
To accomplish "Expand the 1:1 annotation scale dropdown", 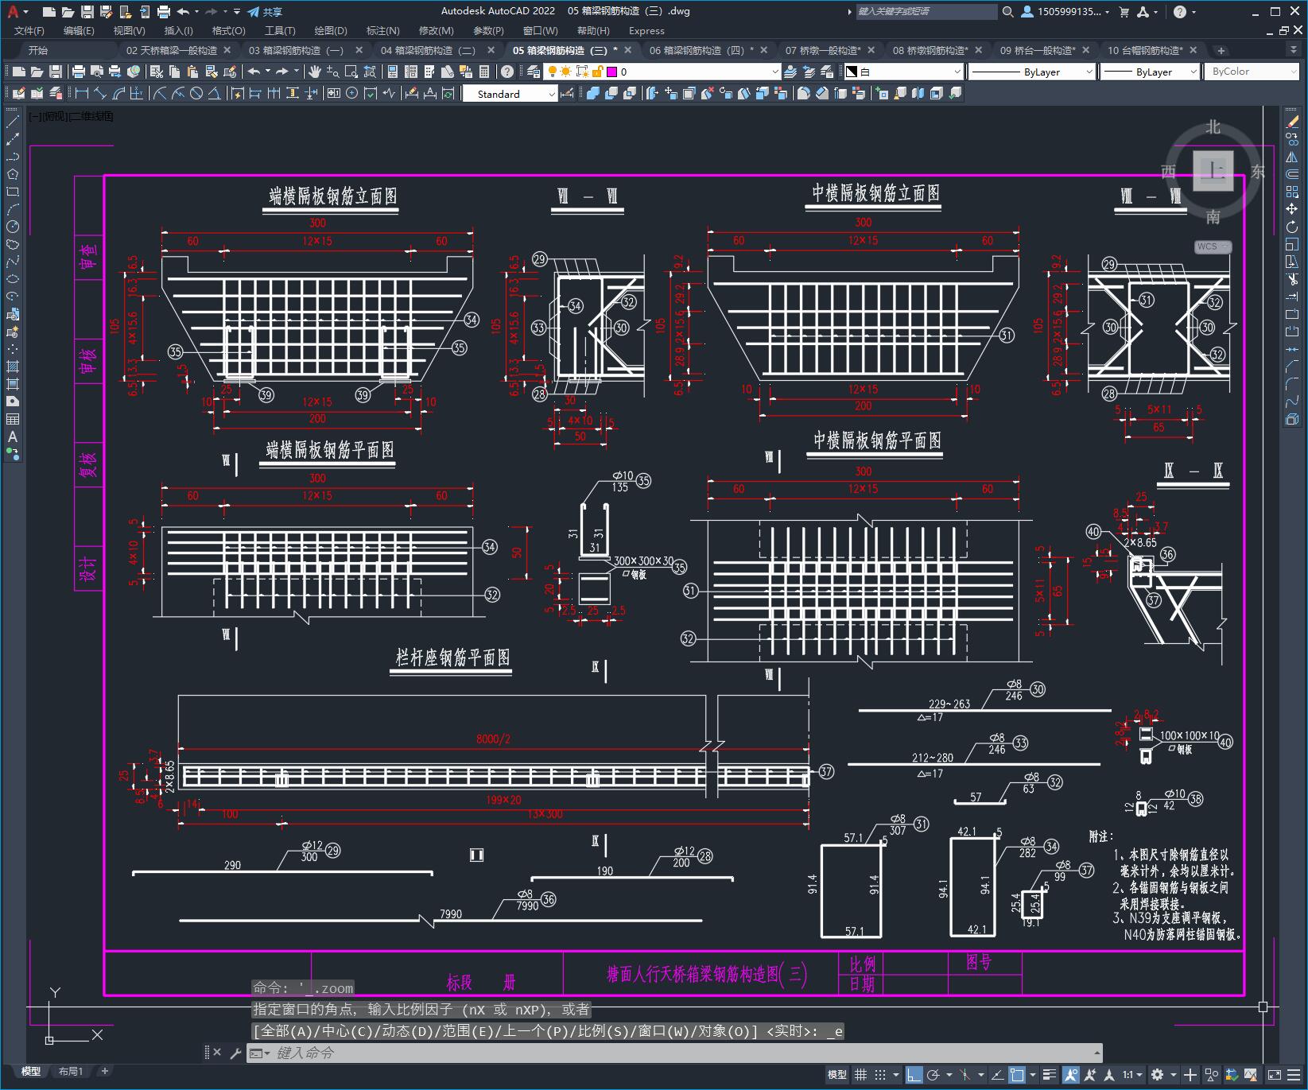I will tap(1132, 1075).
